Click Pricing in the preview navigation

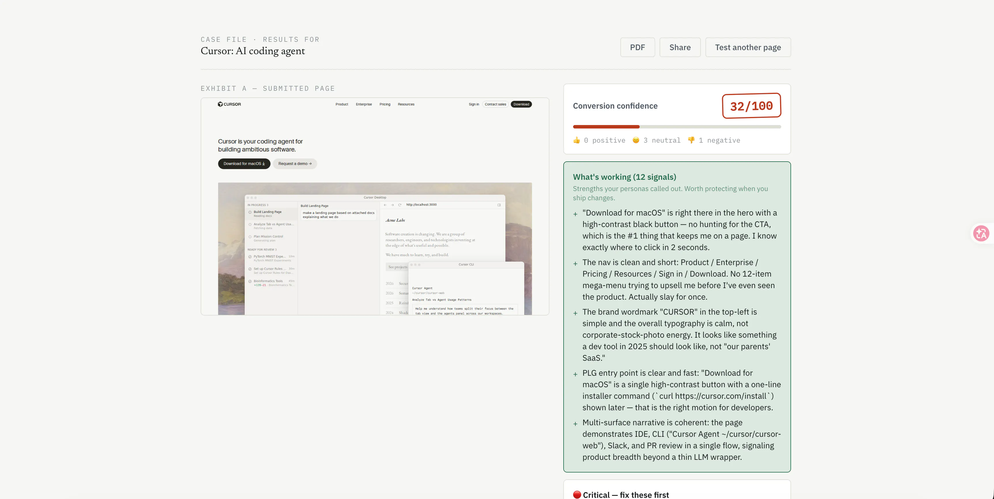tap(385, 104)
